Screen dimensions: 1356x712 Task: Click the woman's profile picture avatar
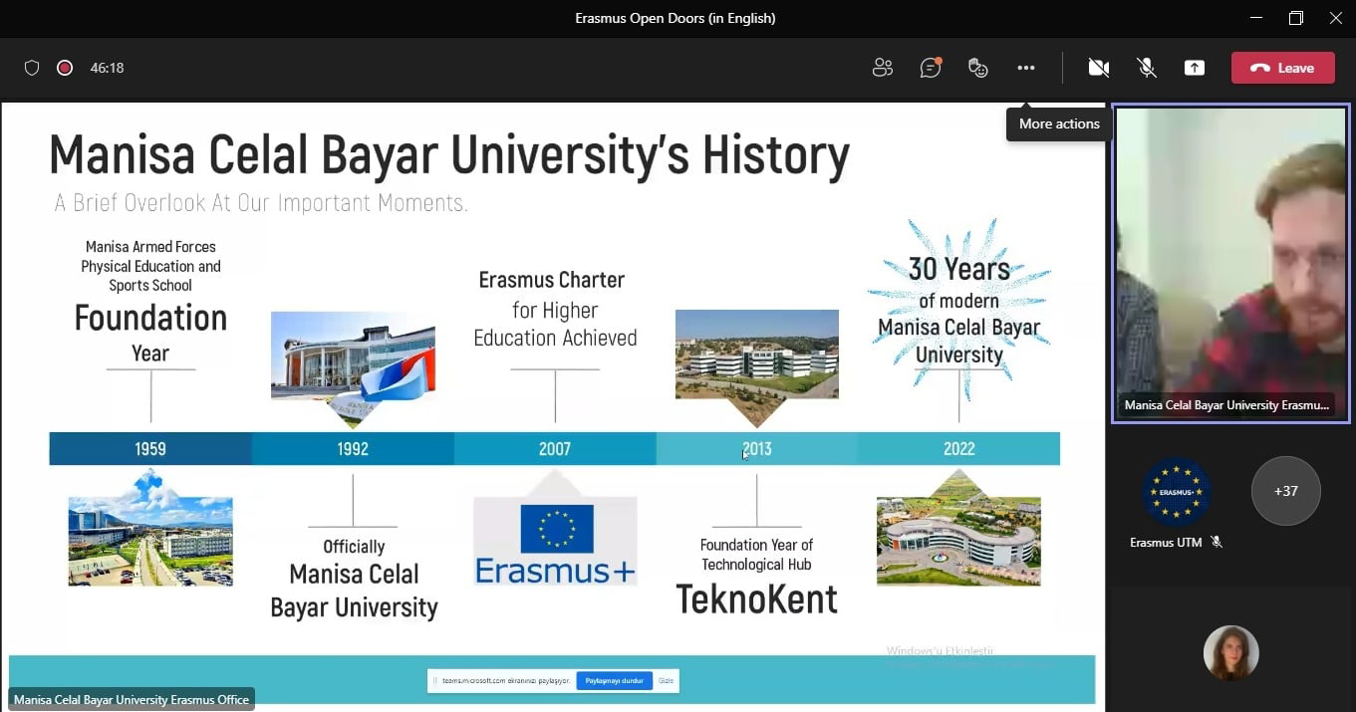point(1230,652)
